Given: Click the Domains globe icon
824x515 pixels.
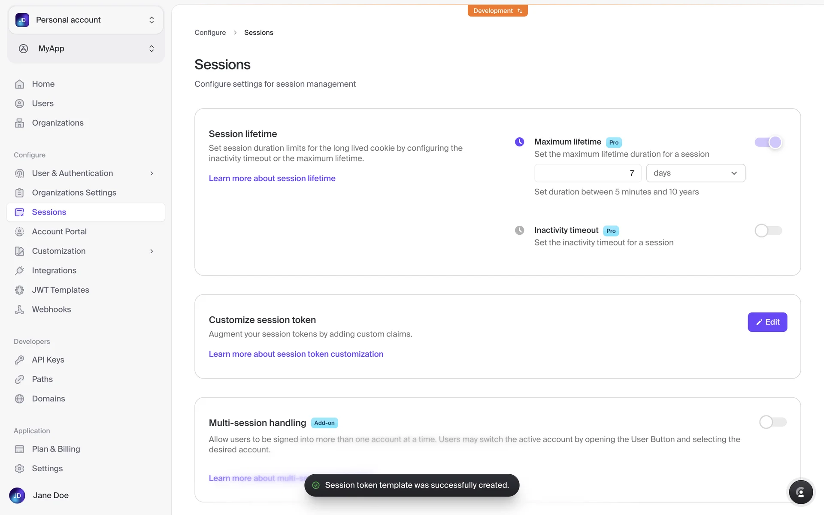Looking at the screenshot, I should coord(19,399).
